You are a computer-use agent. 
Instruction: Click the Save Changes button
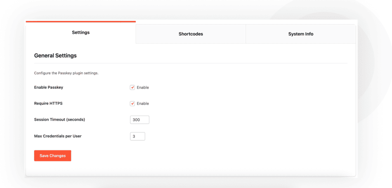click(x=53, y=156)
